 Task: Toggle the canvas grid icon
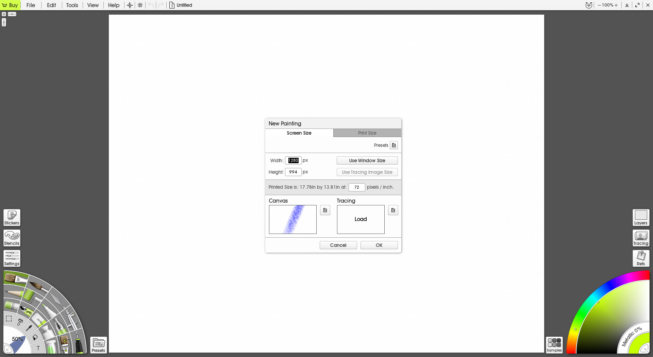[x=140, y=5]
